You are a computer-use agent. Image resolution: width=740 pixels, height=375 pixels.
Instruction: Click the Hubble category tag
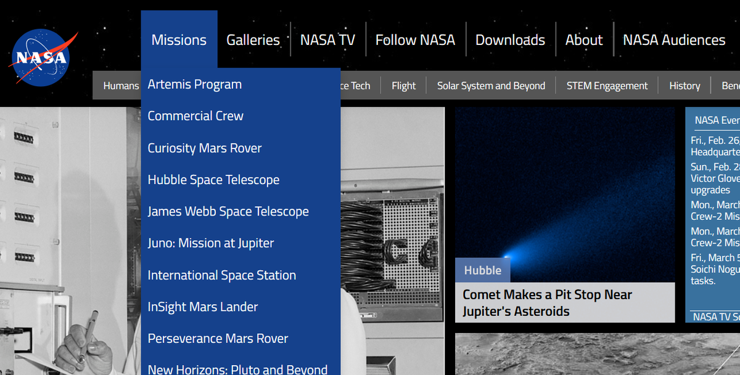tap(483, 270)
